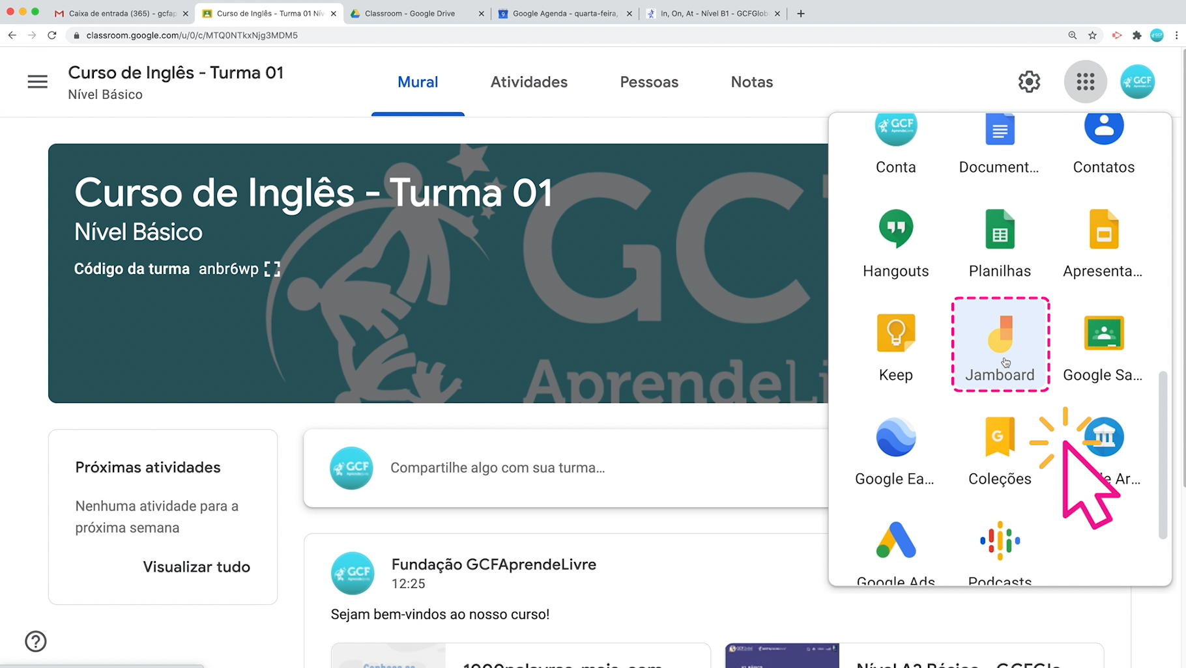Viewport: 1186px width, 668px height.
Task: Show class code in fullscreen
Action: (x=272, y=269)
